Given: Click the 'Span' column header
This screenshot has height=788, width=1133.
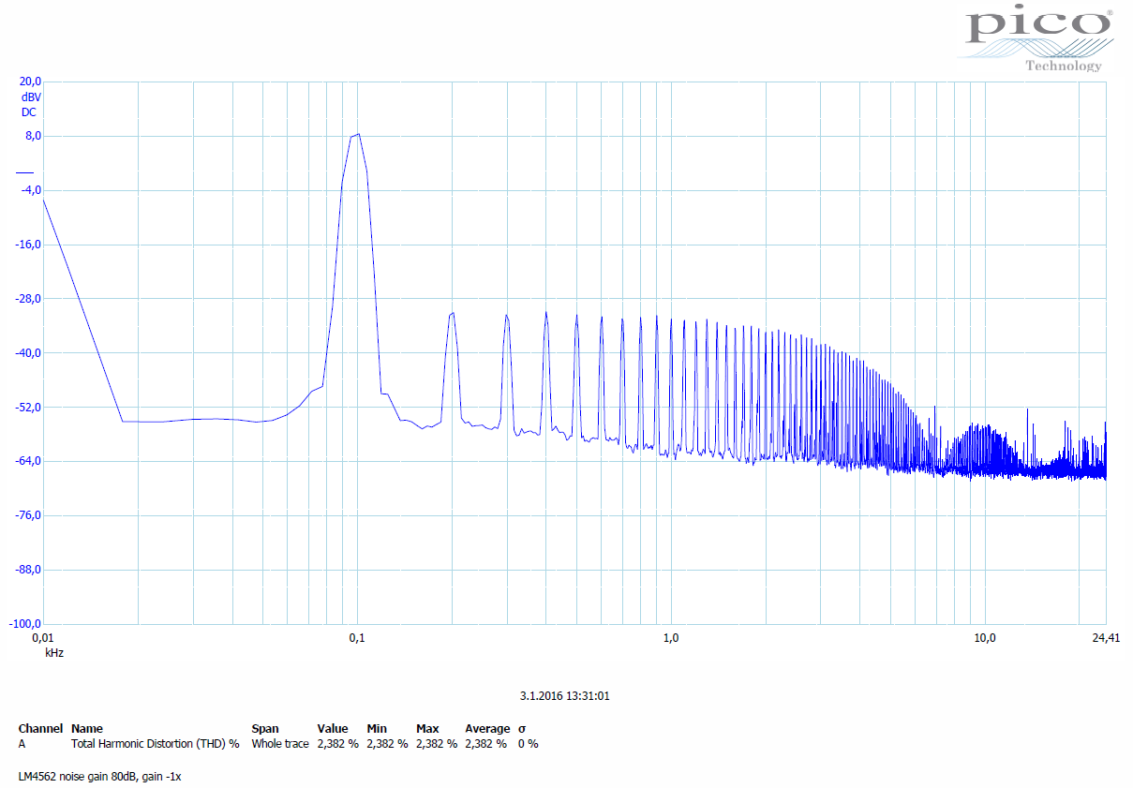Looking at the screenshot, I should point(265,728).
